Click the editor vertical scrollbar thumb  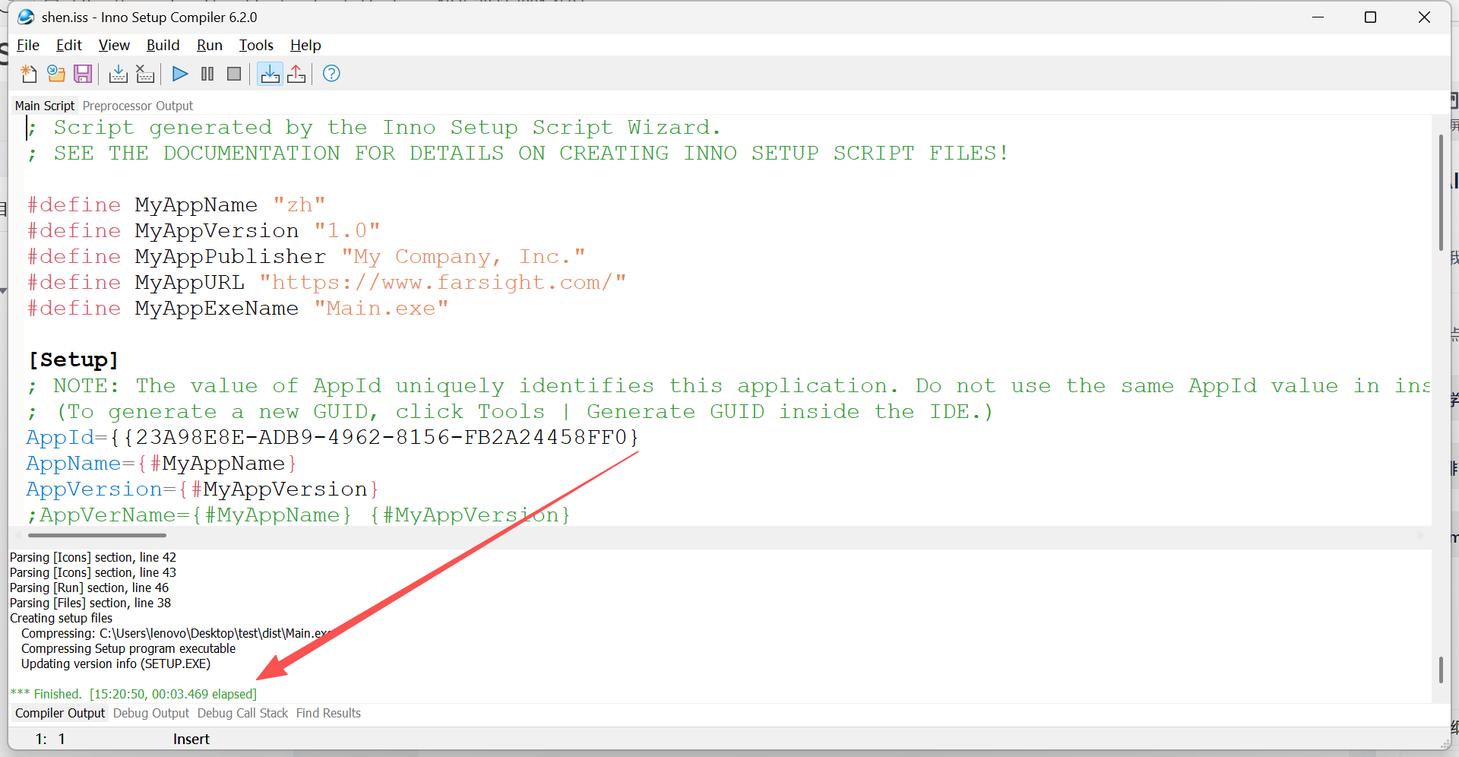tap(1441, 192)
